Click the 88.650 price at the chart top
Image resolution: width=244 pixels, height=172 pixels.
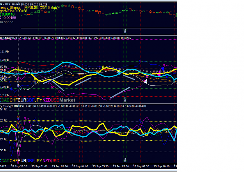coord(24,4)
